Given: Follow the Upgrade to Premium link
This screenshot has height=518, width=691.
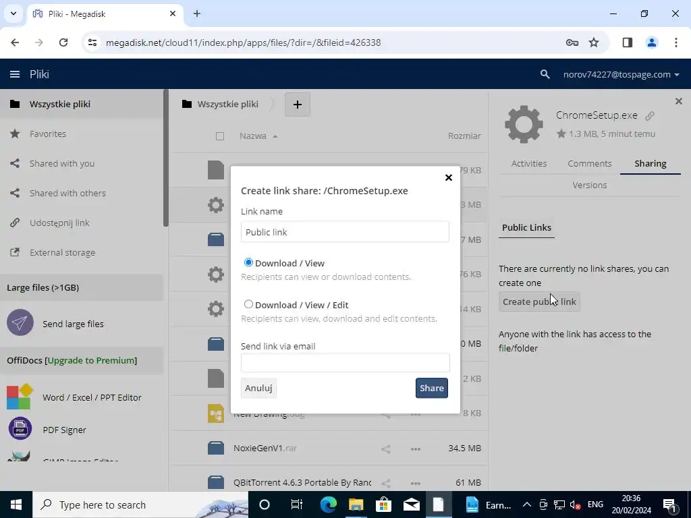Looking at the screenshot, I should tap(91, 360).
